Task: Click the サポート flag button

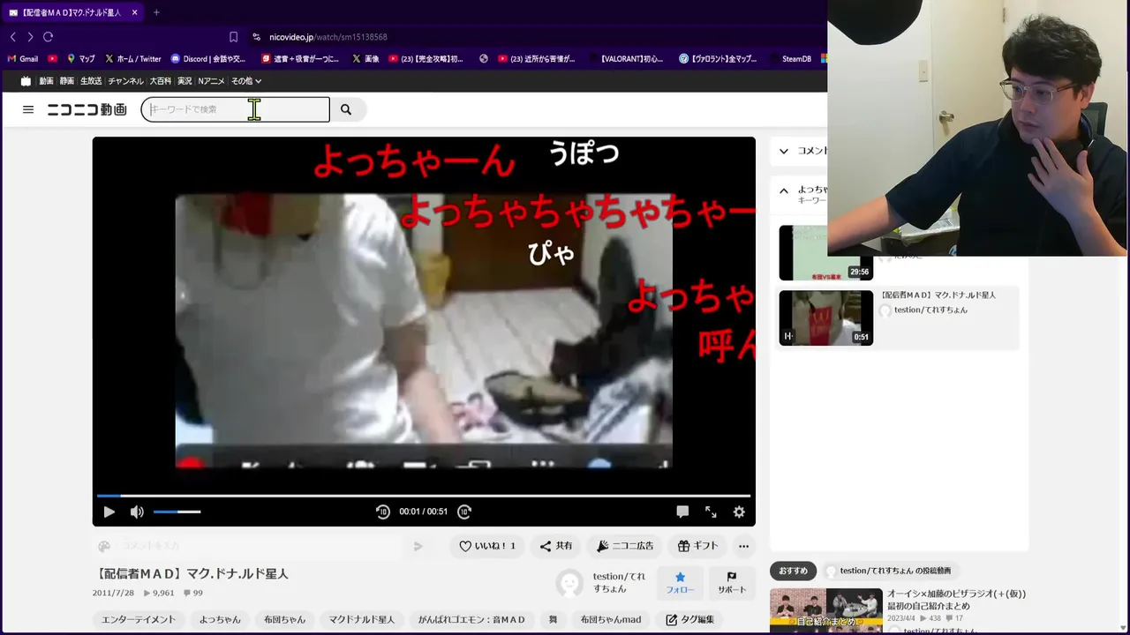Action: tap(732, 583)
